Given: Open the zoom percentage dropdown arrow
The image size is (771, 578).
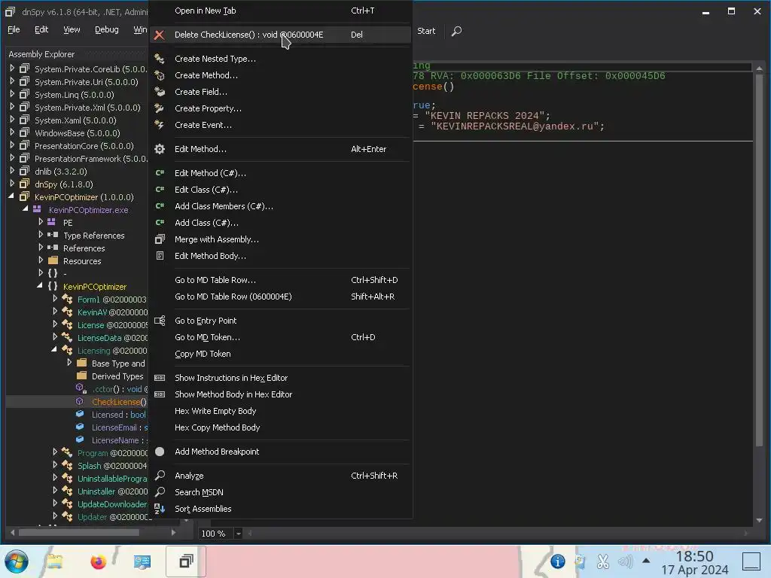Looking at the screenshot, I should pos(238,534).
